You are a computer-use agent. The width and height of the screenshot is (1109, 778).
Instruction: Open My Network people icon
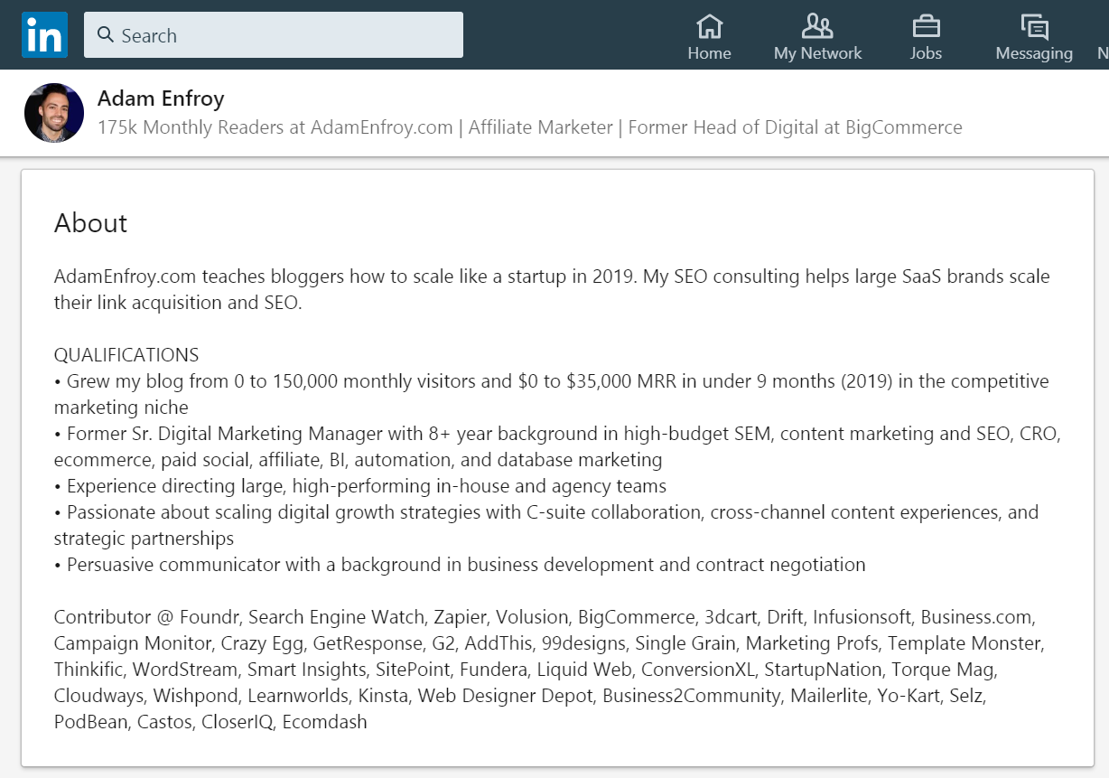coord(817,25)
